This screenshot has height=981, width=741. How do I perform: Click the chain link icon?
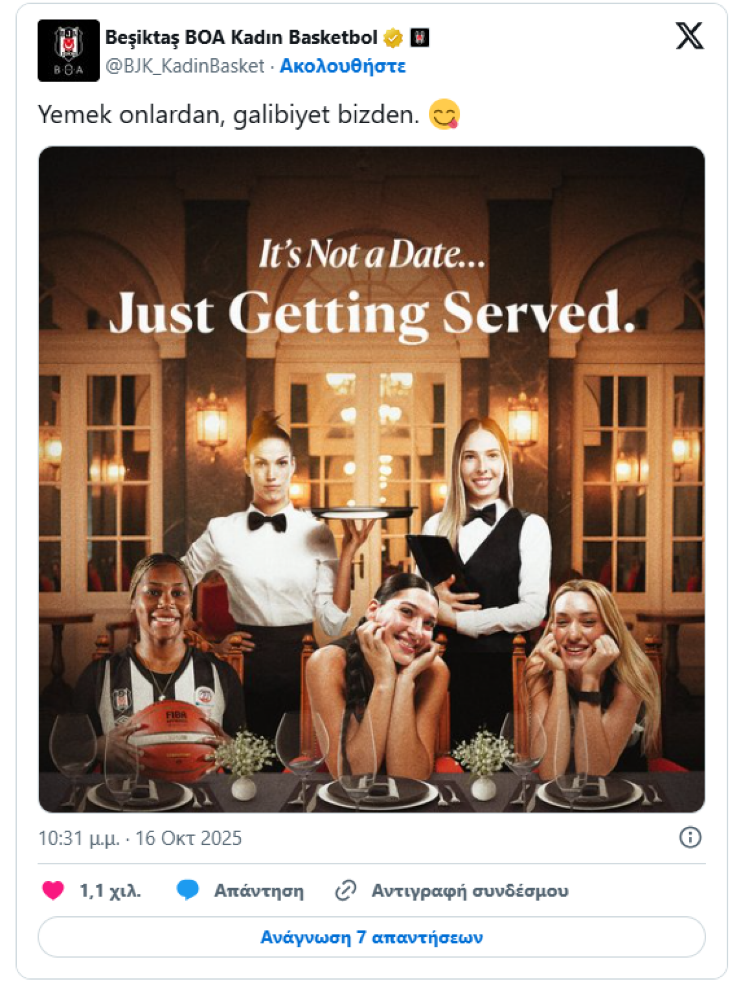click(345, 891)
